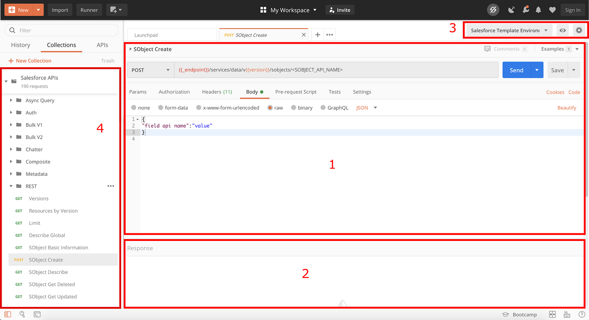
Task: Select the form-data body type
Action: click(x=173, y=107)
